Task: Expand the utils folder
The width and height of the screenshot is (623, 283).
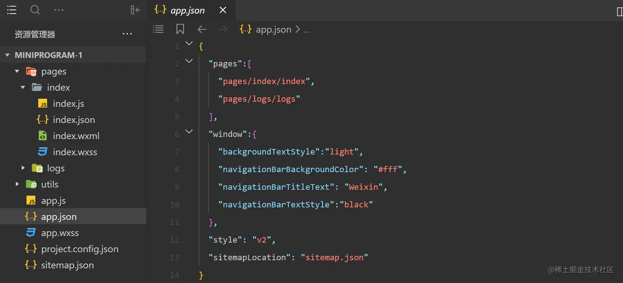Action: pos(17,184)
